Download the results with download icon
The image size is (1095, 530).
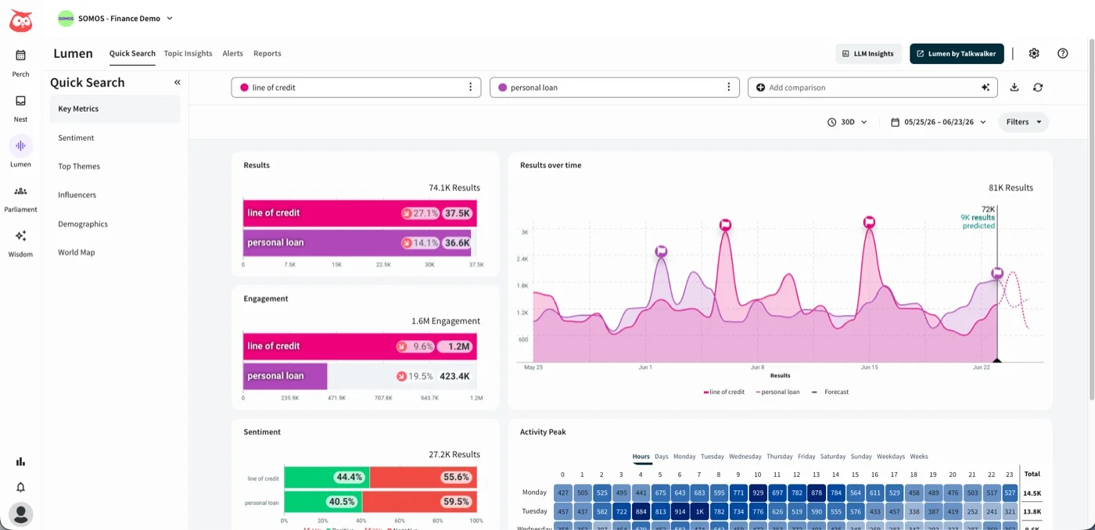[x=1014, y=88]
